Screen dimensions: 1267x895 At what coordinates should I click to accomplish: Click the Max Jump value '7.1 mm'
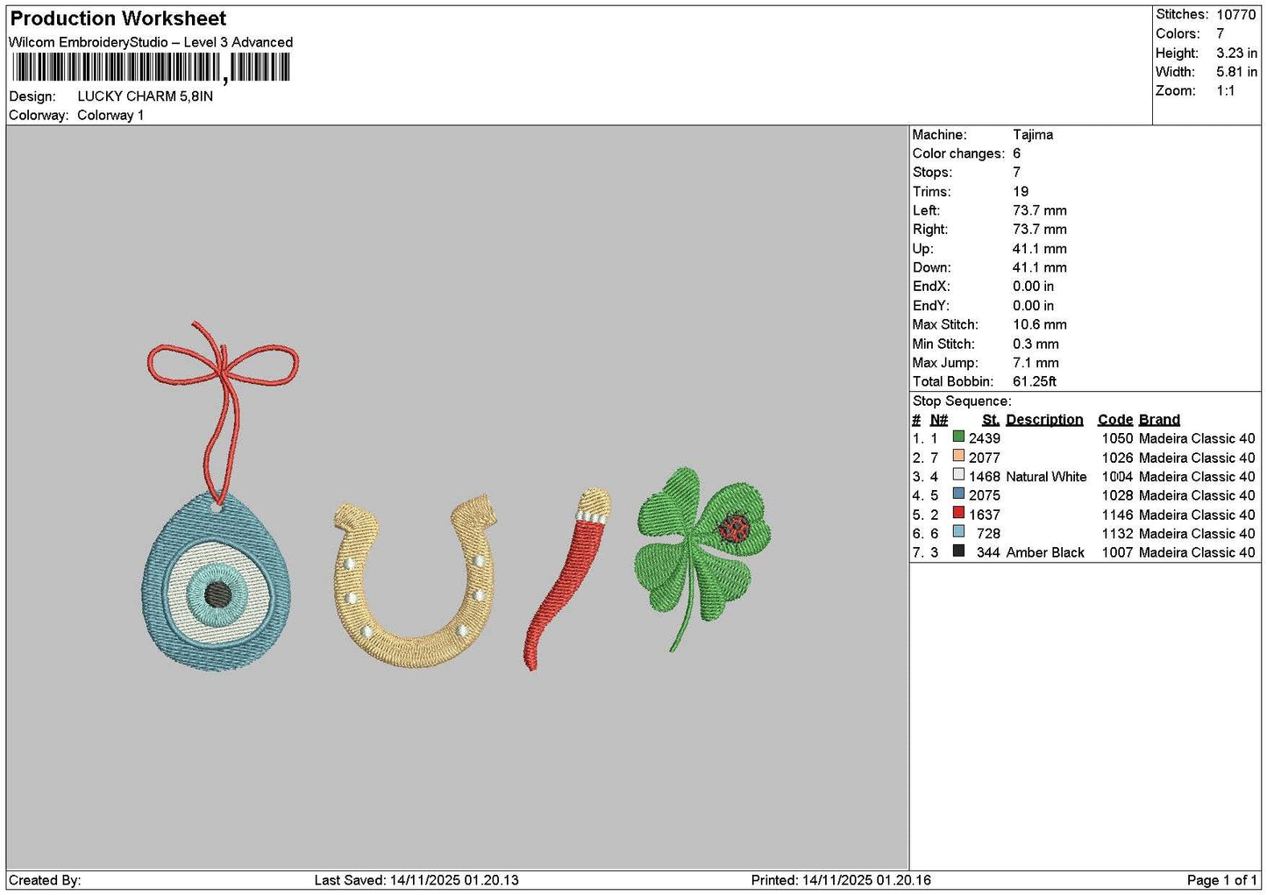tap(1036, 363)
